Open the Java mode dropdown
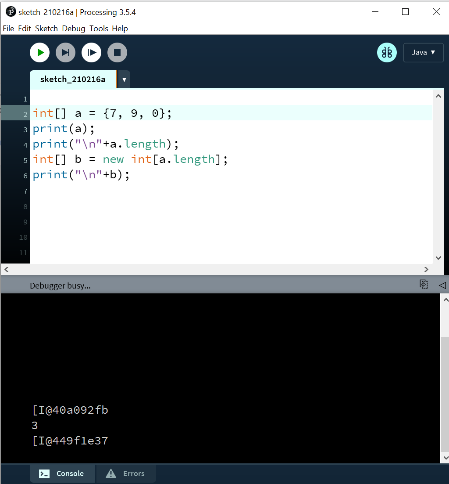The width and height of the screenshot is (449, 484). 423,52
